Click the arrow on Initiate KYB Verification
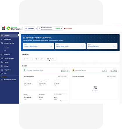Image resolution: width=122 pixels, height=129 pixels. [51, 46]
